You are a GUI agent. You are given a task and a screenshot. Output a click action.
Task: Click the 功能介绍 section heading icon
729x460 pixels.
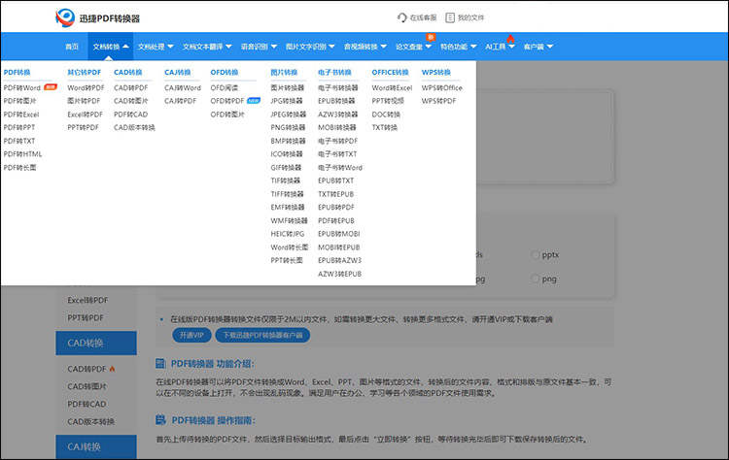(160, 364)
